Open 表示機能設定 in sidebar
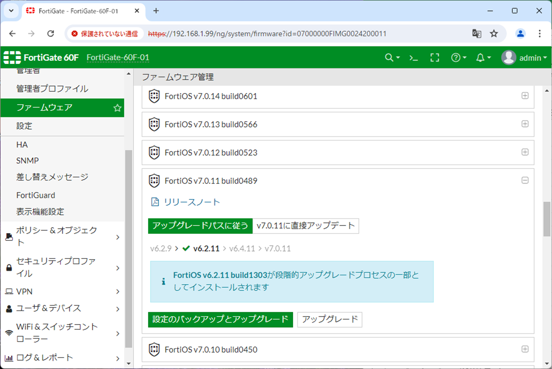Viewport: 552px width, 369px height. [x=40, y=212]
